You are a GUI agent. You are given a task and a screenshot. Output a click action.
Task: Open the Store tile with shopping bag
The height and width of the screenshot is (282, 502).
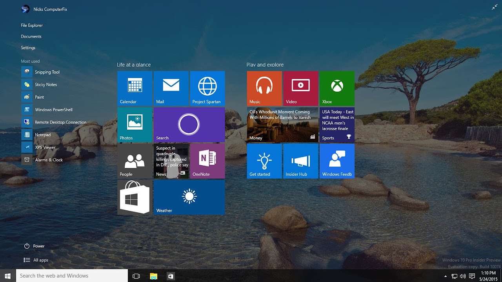click(135, 197)
